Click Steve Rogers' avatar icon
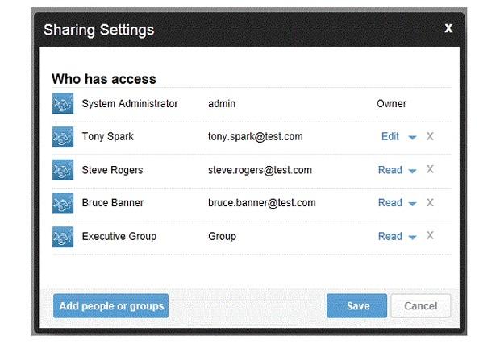Viewport: 500px width, 344px height. click(x=63, y=170)
